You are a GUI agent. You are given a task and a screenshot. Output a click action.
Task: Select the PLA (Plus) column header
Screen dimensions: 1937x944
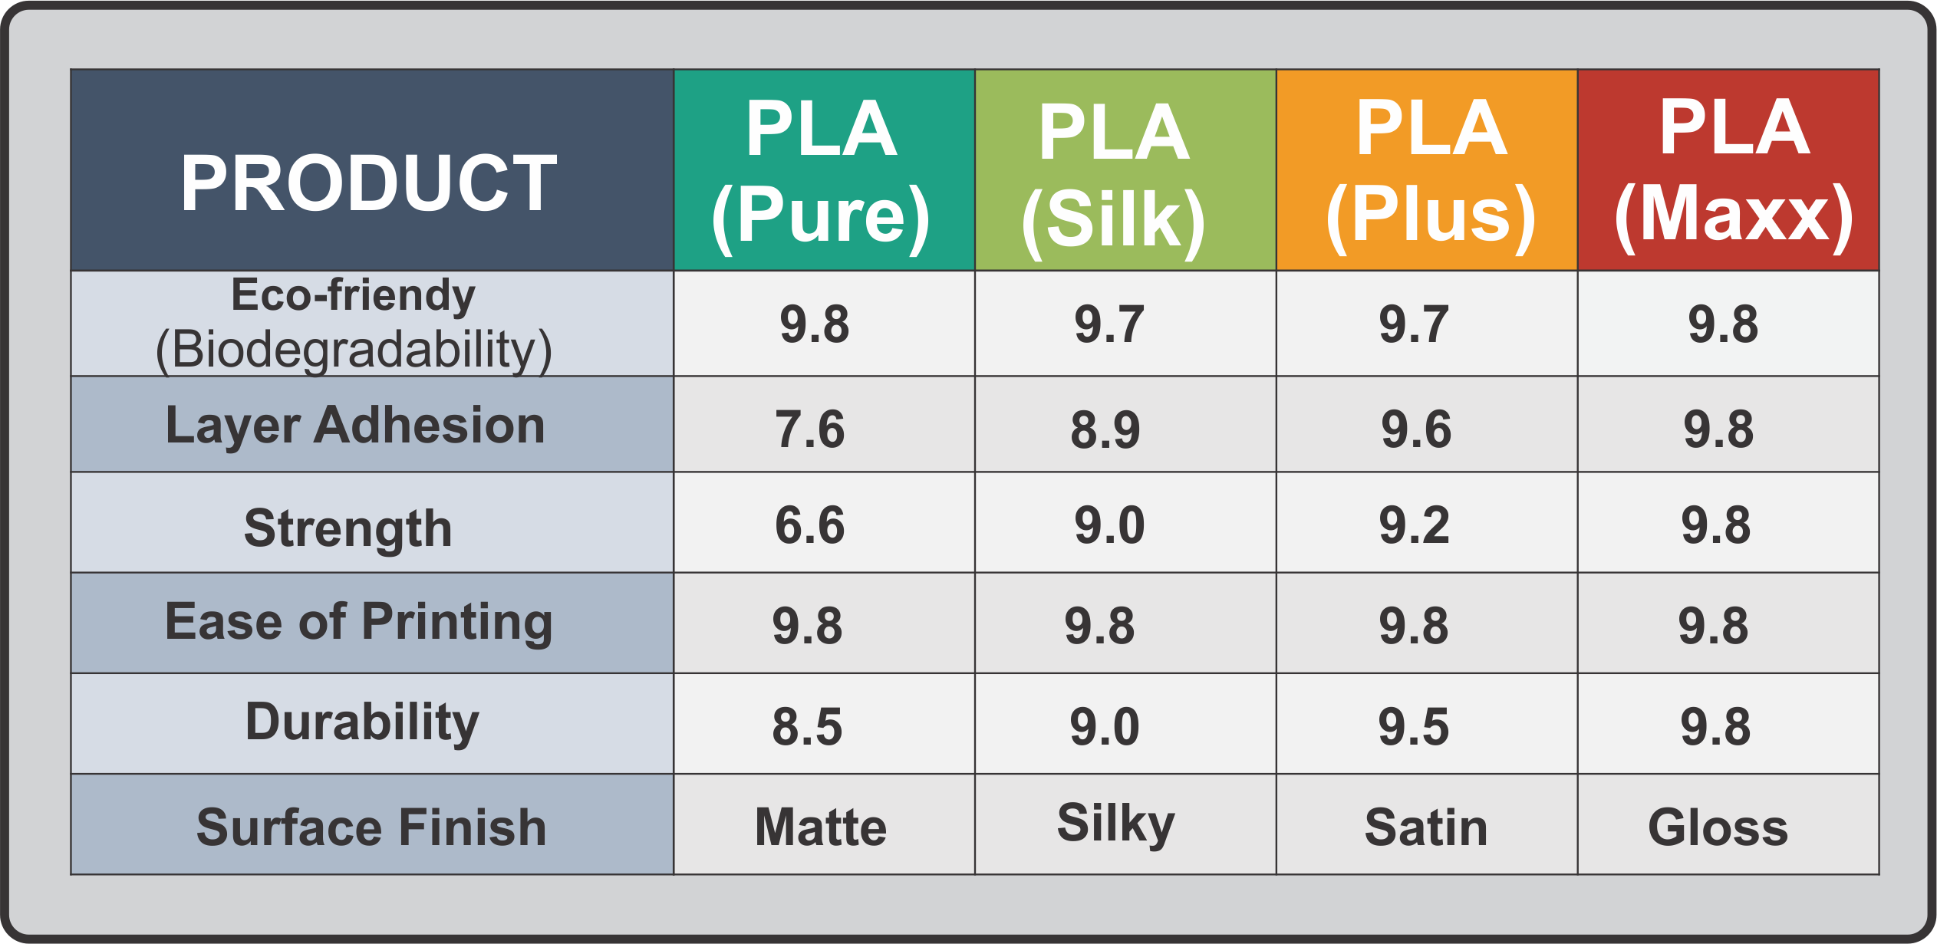click(x=1427, y=170)
